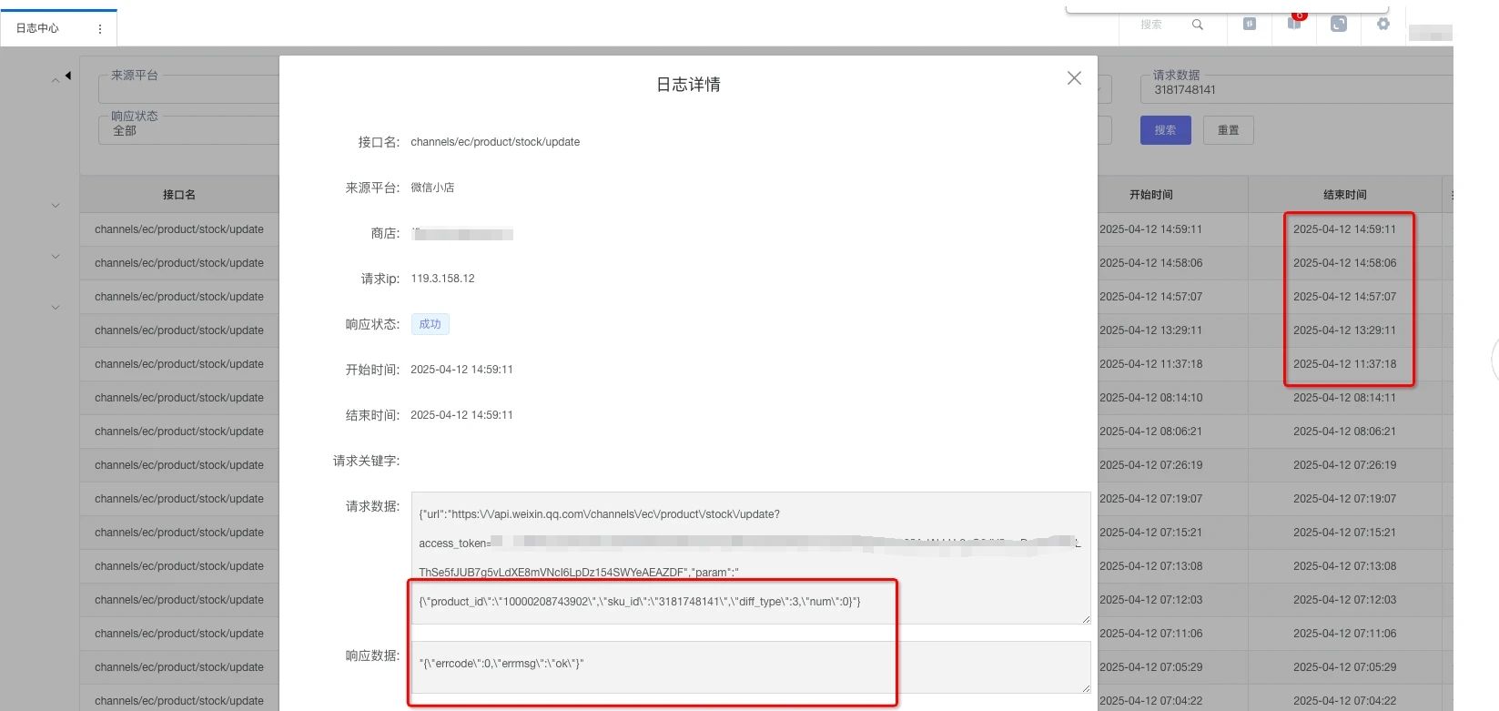Image resolution: width=1499 pixels, height=711 pixels.
Task: Click the 接口名 column header
Action: (x=179, y=195)
